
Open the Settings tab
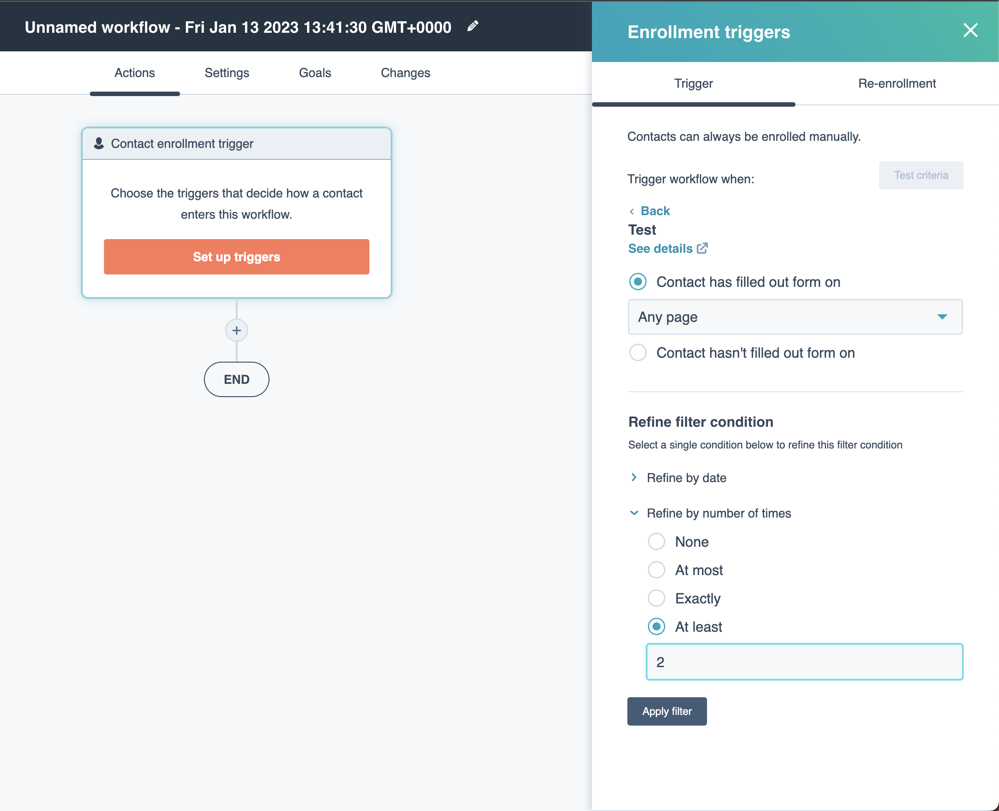[227, 73]
